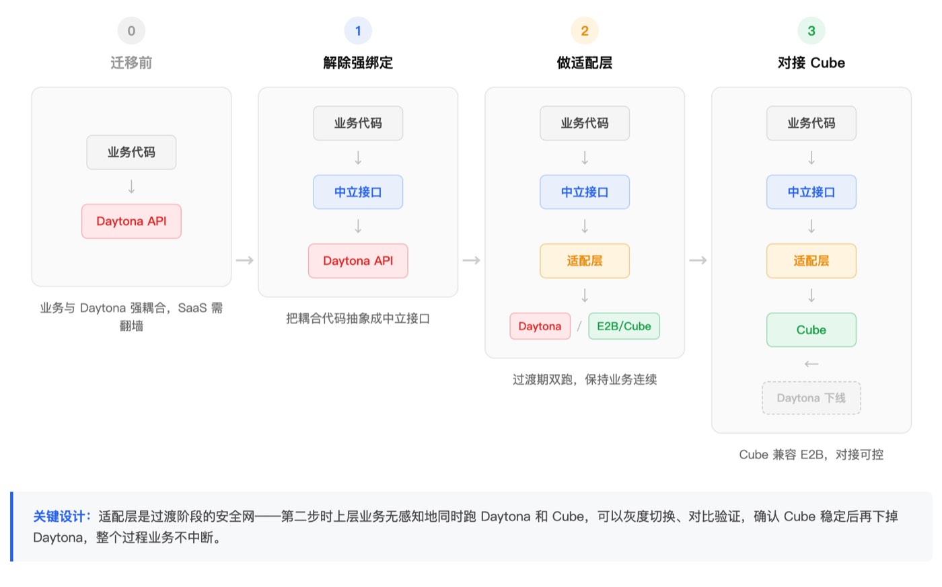
Task: Select the 迁移前 step title
Action: pyautogui.click(x=131, y=63)
